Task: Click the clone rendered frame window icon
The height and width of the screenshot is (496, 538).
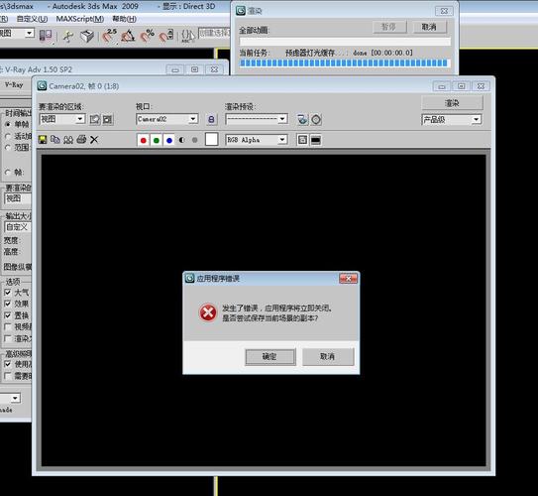Action: (68, 140)
